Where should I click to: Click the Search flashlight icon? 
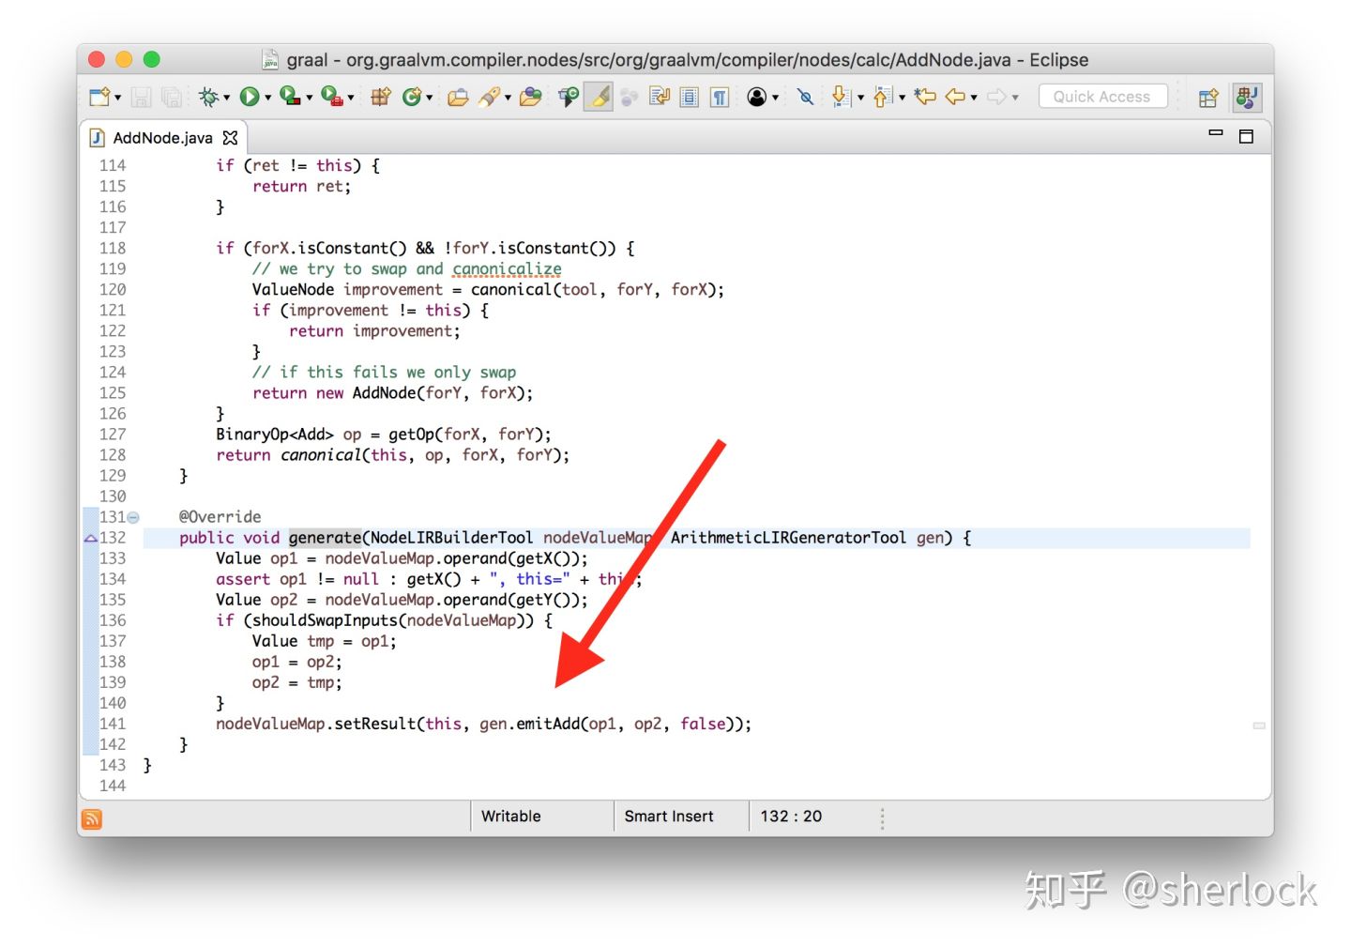[x=490, y=97]
